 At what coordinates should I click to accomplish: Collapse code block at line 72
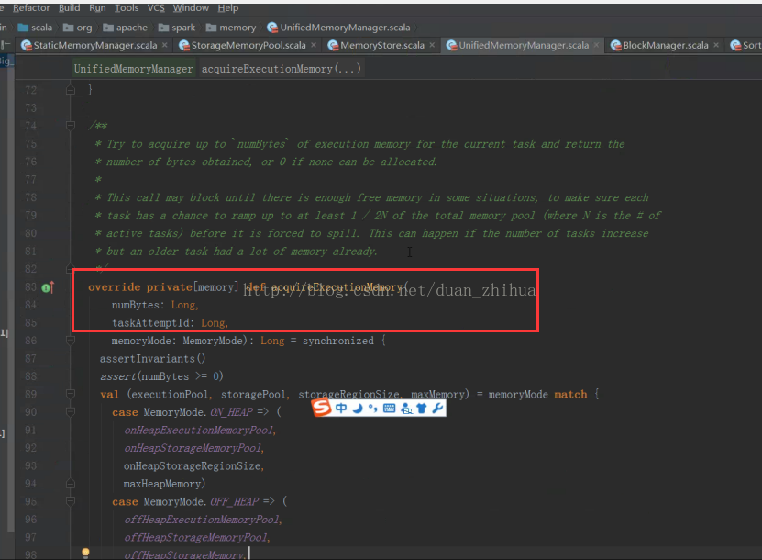coord(71,90)
